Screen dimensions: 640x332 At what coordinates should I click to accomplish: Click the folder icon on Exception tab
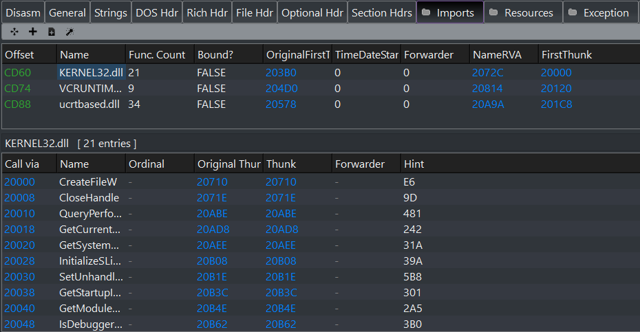pyautogui.click(x=573, y=12)
